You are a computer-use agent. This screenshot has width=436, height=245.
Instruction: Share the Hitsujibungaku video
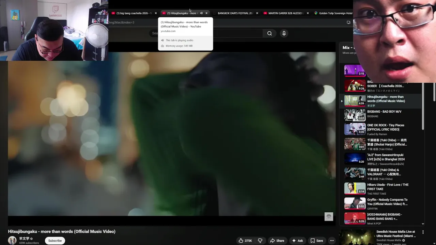click(x=277, y=241)
